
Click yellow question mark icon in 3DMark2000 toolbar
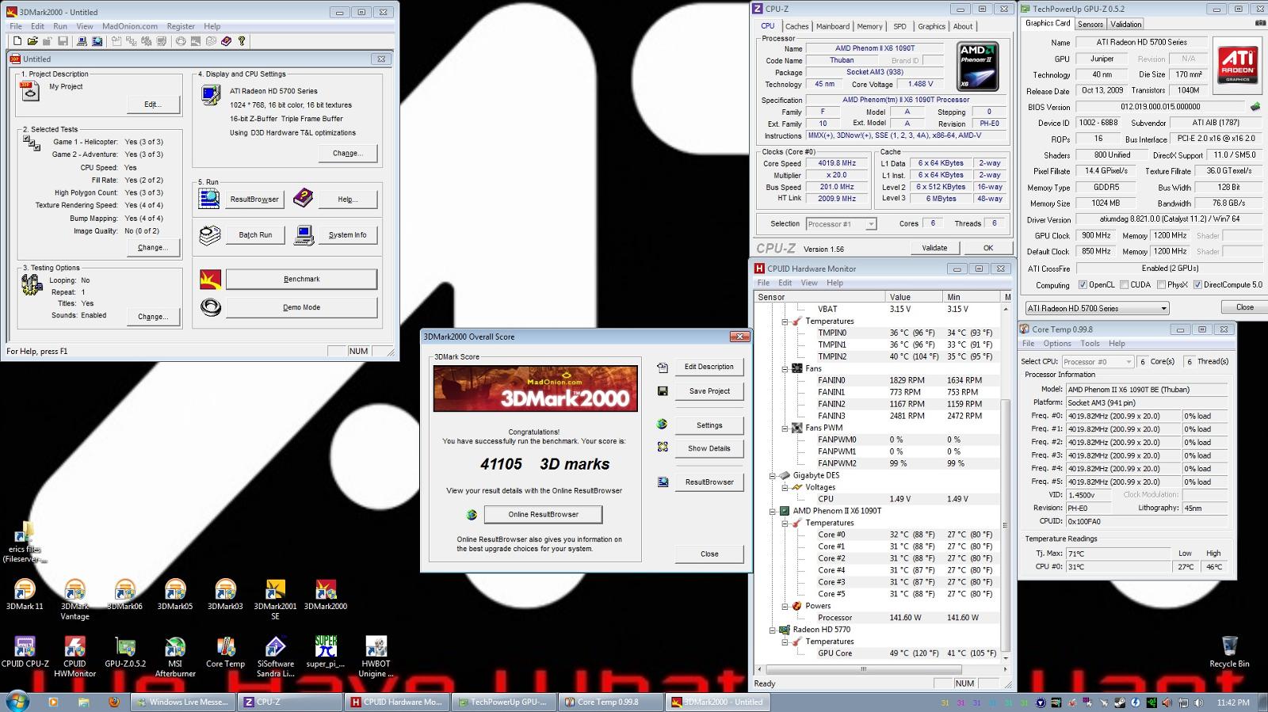(x=242, y=41)
